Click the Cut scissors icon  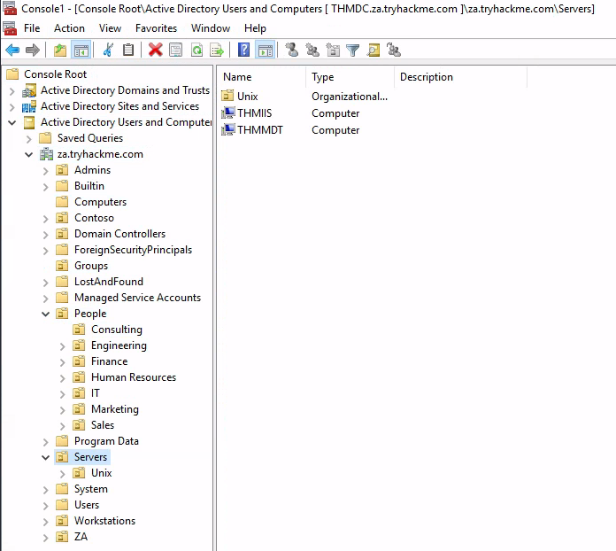[108, 50]
